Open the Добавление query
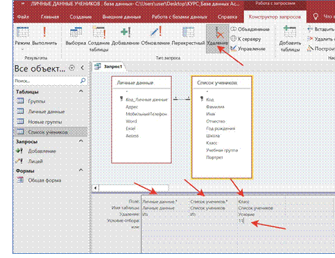This screenshot has height=258, width=335. coord(51,151)
